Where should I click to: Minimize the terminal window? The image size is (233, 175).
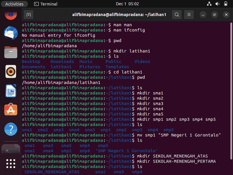(203, 15)
